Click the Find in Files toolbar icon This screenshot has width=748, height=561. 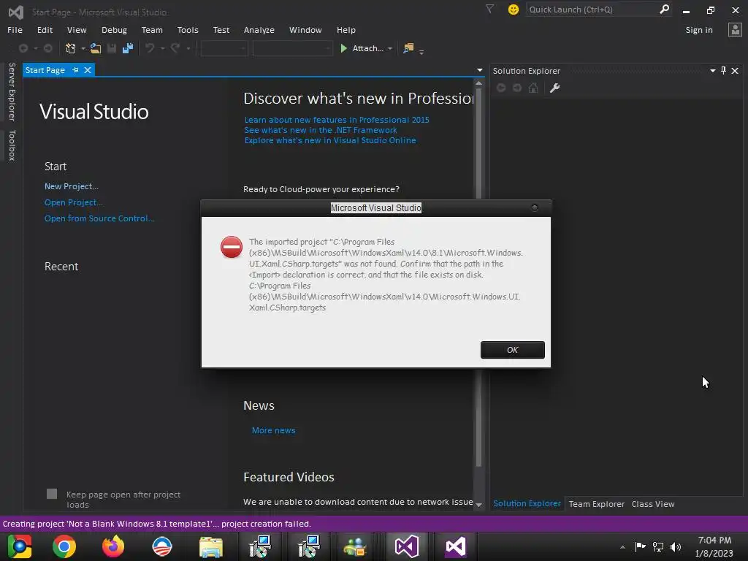coord(408,48)
